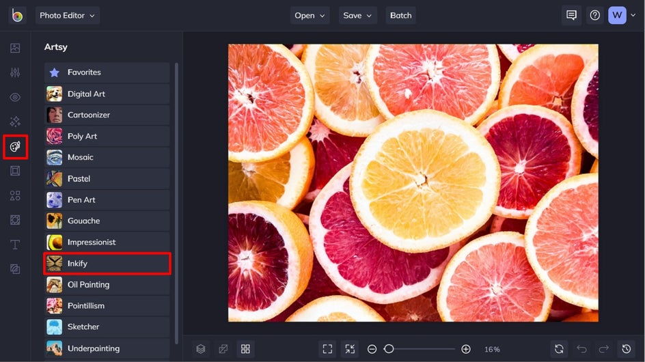
Task: Click the reset rotate arrows icon
Action: pyautogui.click(x=559, y=349)
